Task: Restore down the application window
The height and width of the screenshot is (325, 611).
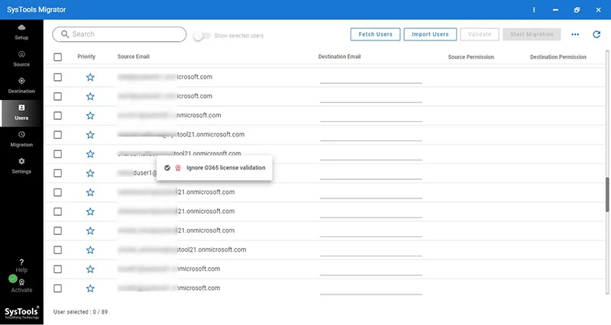Action: 577,10
